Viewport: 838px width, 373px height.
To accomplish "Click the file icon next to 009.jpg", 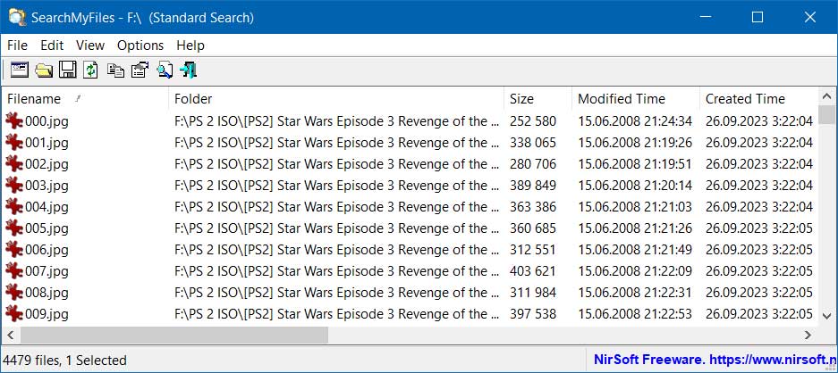I will [14, 314].
